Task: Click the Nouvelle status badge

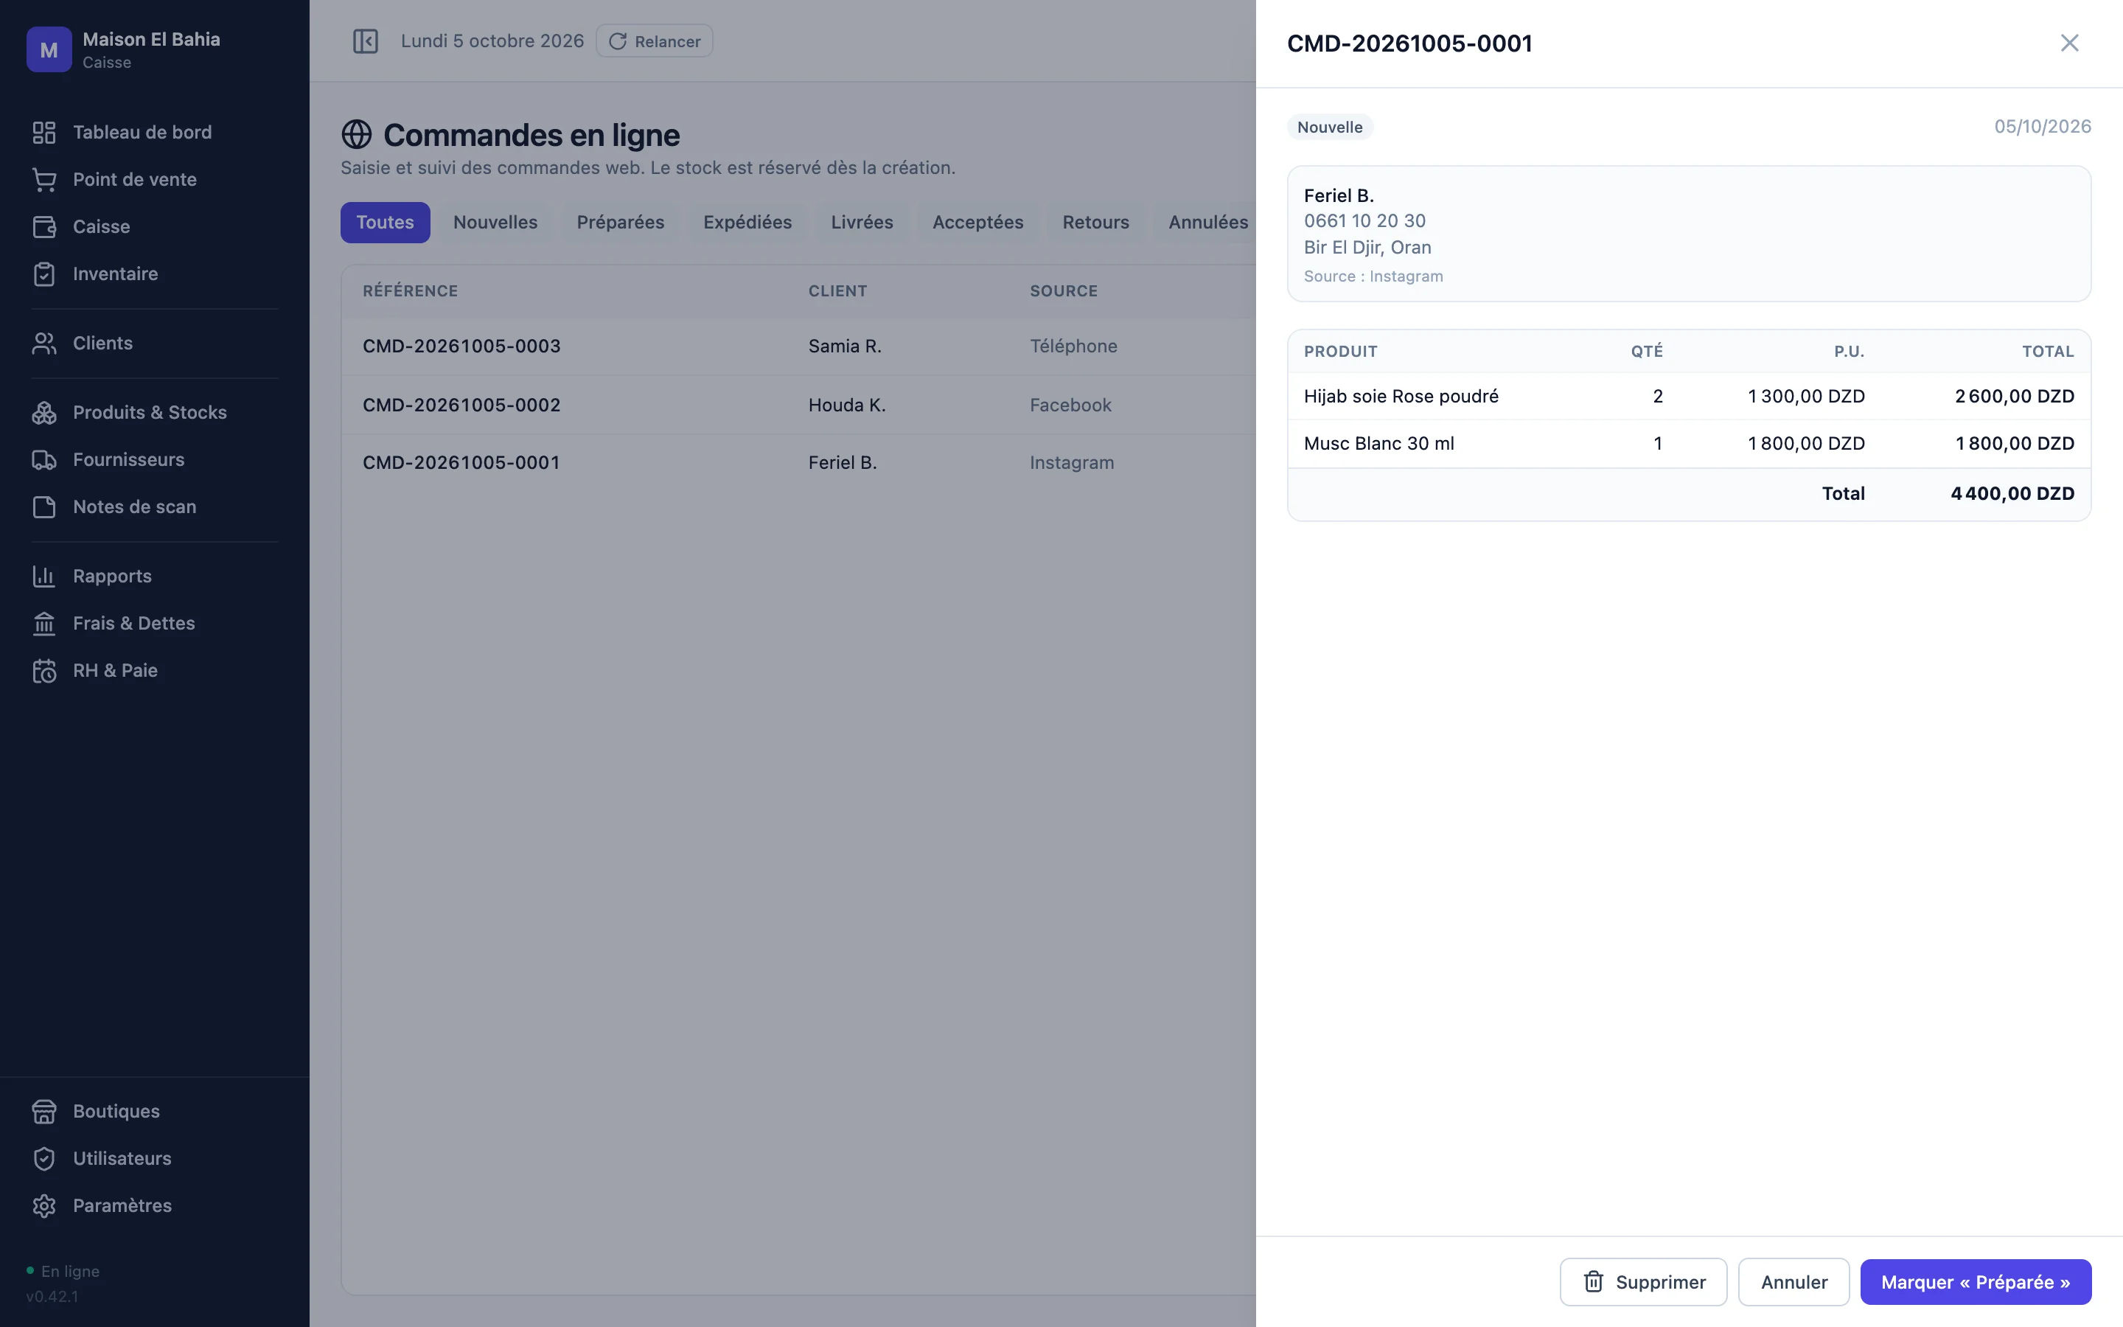Action: pos(1330,128)
